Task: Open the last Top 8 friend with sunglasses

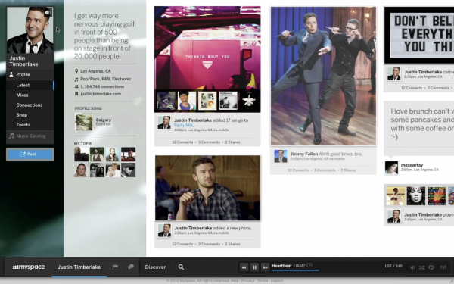Action: coord(129,170)
